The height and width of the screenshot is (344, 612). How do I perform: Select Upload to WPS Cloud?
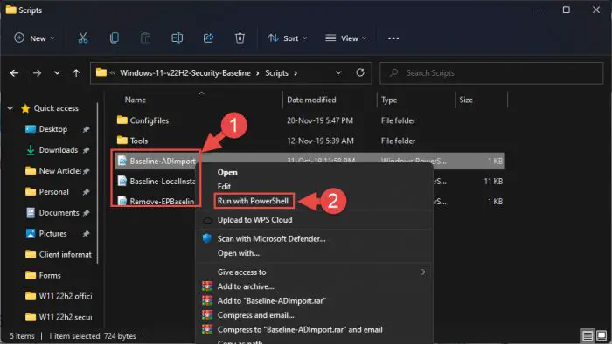tap(255, 220)
